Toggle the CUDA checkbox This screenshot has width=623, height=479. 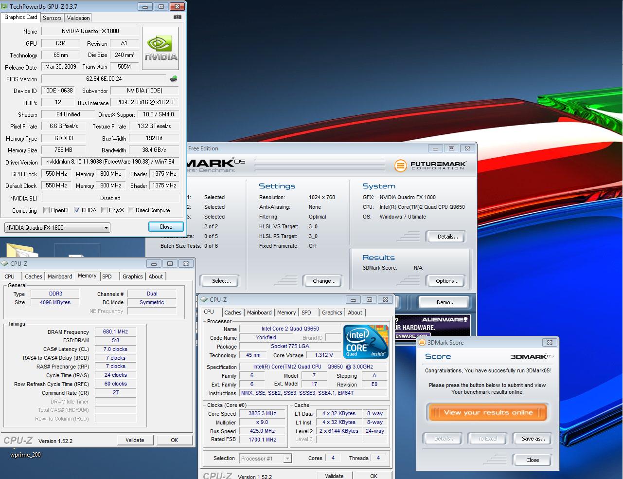coord(77,210)
